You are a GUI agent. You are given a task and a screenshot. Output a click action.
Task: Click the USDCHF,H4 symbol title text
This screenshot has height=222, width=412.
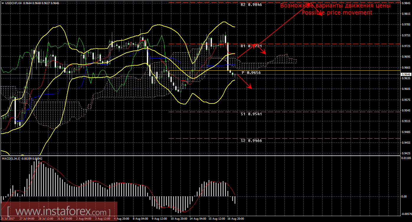(13, 3)
